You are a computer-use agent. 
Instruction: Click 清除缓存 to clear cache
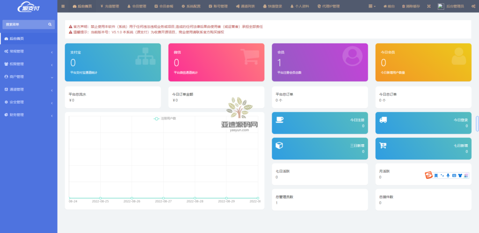411,6
